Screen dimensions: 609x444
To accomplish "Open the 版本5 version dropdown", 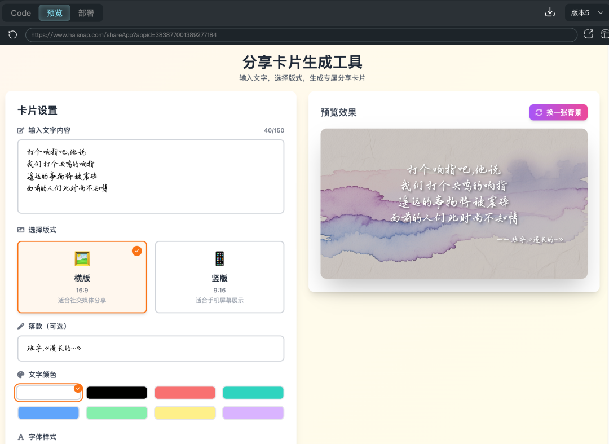I will click(586, 13).
